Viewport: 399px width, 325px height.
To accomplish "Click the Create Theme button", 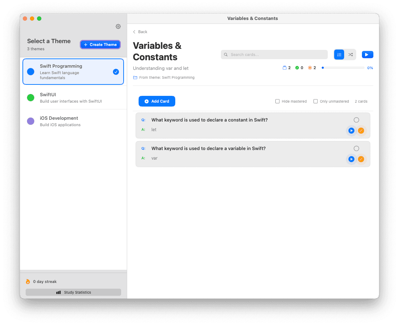I will pyautogui.click(x=100, y=45).
